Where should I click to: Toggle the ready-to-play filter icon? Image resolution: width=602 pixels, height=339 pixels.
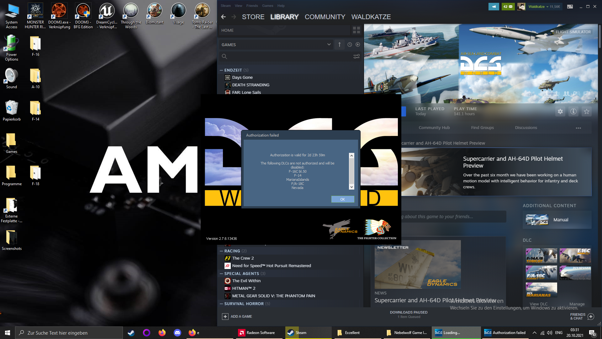pyautogui.click(x=358, y=45)
